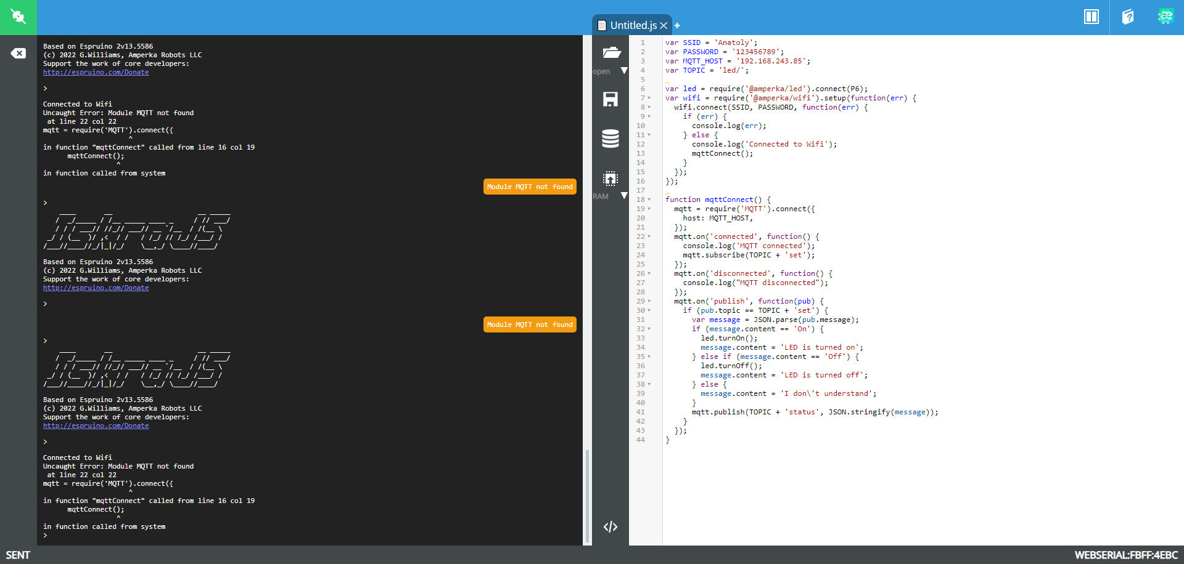This screenshot has width=1184, height=564.
Task: Add a new editor tab with the plus icon
Action: [x=677, y=25]
